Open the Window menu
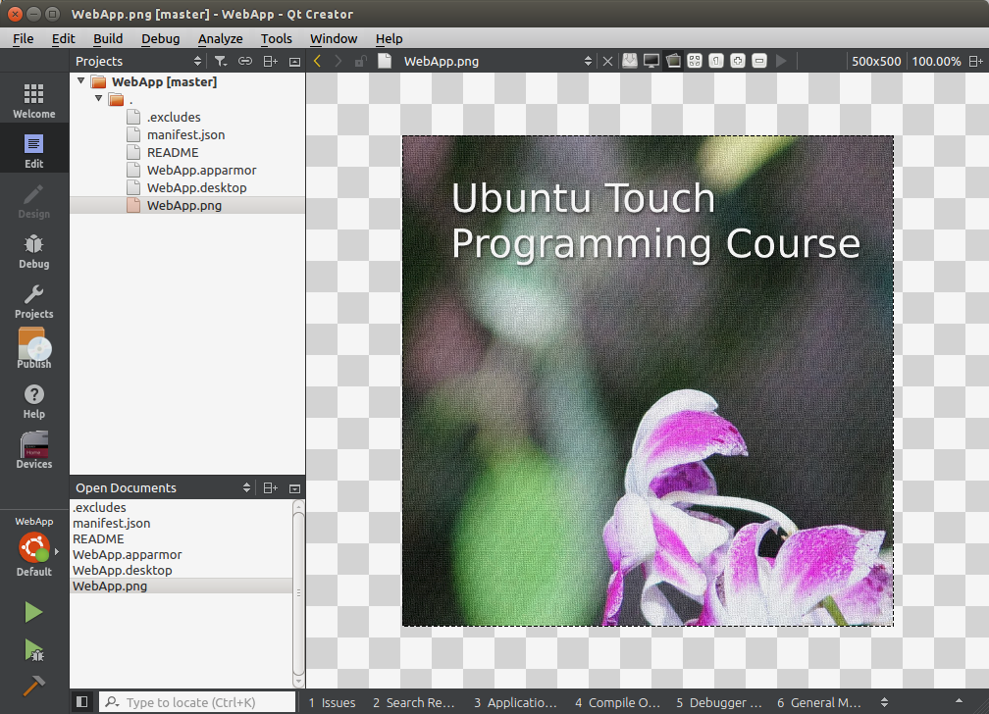Viewport: 989px width, 714px height. 334,38
